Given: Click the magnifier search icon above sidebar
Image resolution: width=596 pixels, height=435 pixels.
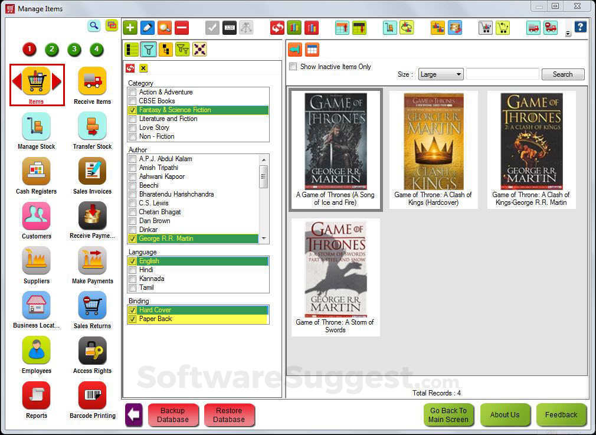Looking at the screenshot, I should click(x=94, y=26).
